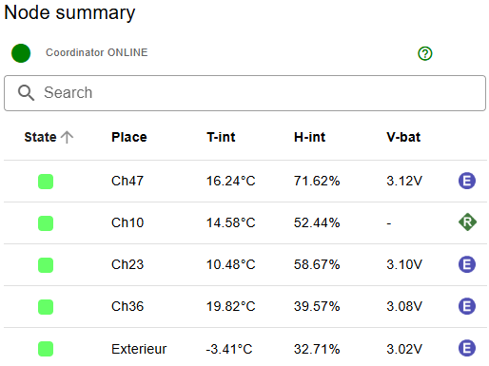The height and width of the screenshot is (366, 489).
Task: Click the green state square for Ch47
Action: (46, 182)
